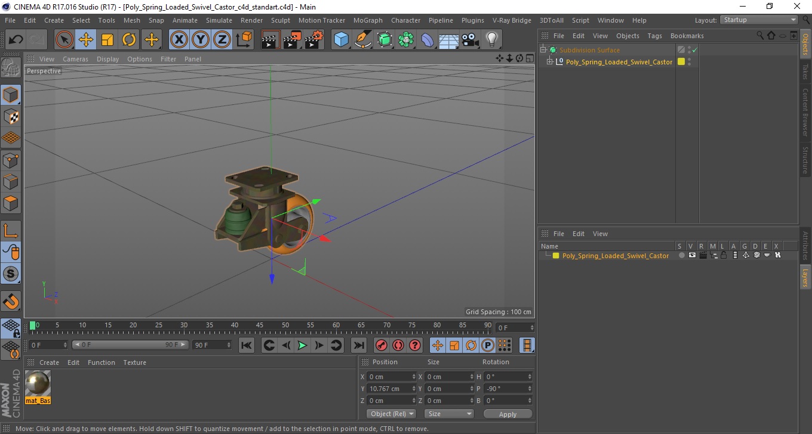Open the Object (Rel) coordinate dropdown
812x434 pixels.
(391, 414)
